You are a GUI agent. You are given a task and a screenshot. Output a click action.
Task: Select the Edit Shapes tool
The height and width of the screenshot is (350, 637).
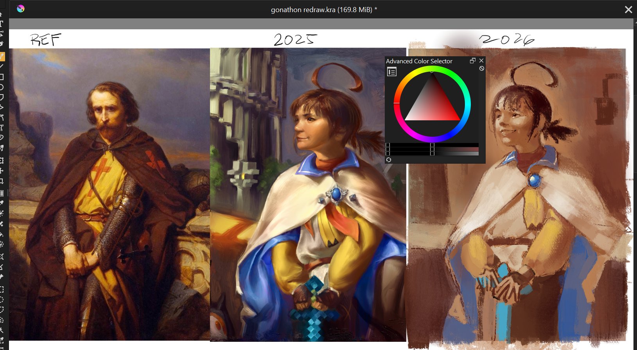click(x=2, y=34)
